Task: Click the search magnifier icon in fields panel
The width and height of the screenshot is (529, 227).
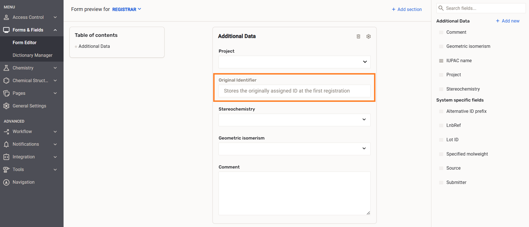Action: tap(441, 8)
